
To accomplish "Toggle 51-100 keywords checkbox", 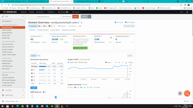I will (94, 87).
